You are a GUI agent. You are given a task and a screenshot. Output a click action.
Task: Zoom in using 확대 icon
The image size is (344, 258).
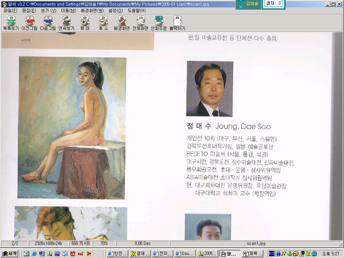[x=85, y=23]
